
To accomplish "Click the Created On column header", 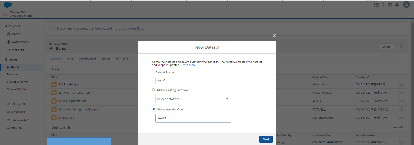I will pos(363,77).
